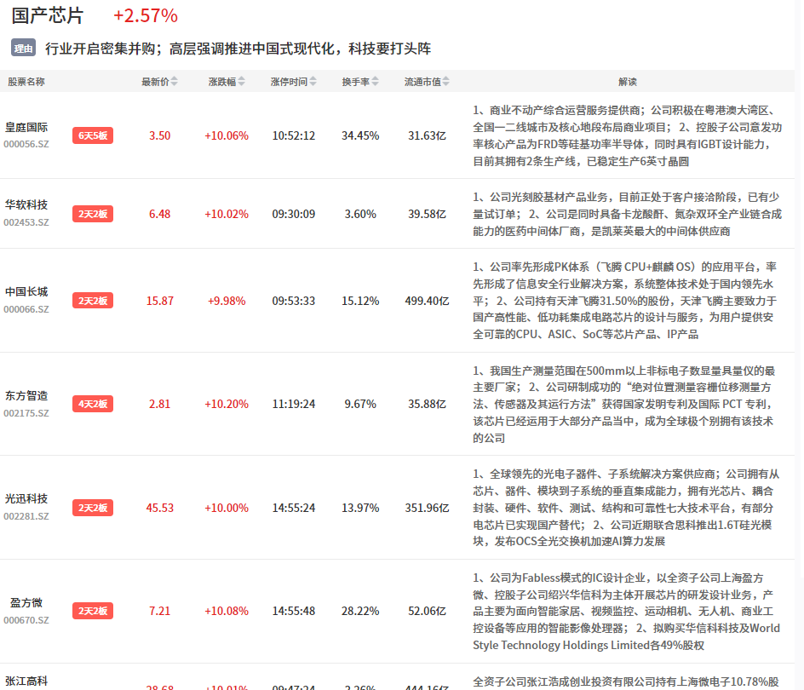Click market cap 52.06亿

(x=428, y=611)
